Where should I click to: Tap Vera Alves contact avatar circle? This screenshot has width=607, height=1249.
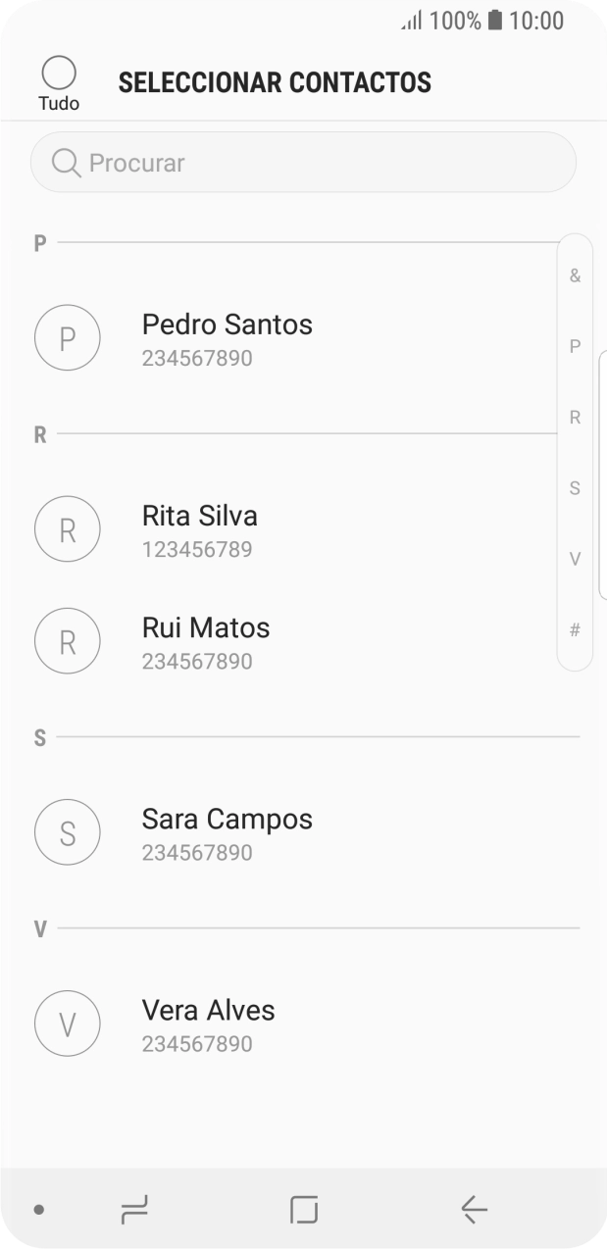click(67, 1023)
